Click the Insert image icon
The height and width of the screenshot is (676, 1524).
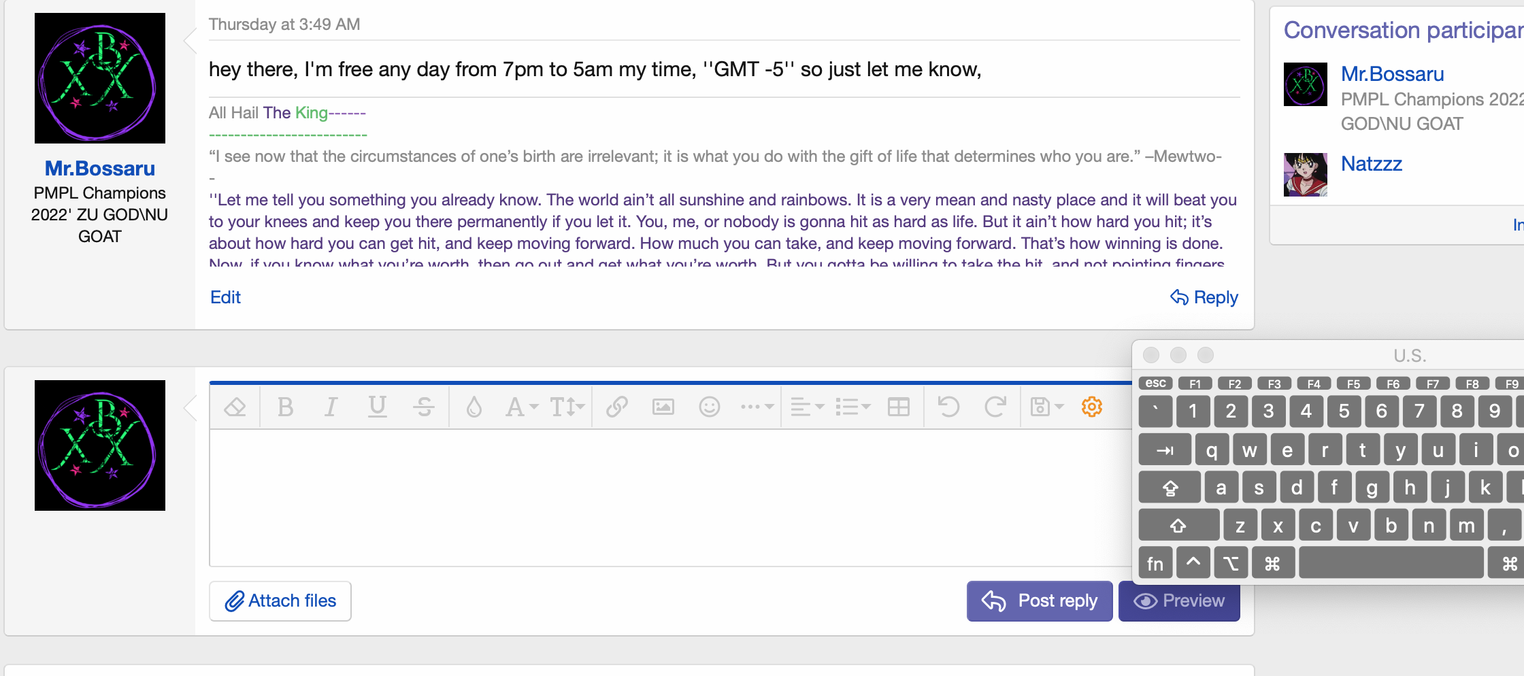click(x=663, y=407)
